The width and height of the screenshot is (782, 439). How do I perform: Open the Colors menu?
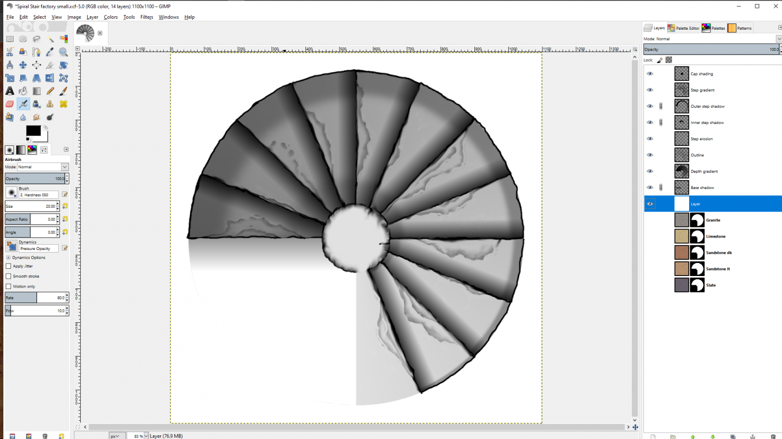[x=111, y=17]
